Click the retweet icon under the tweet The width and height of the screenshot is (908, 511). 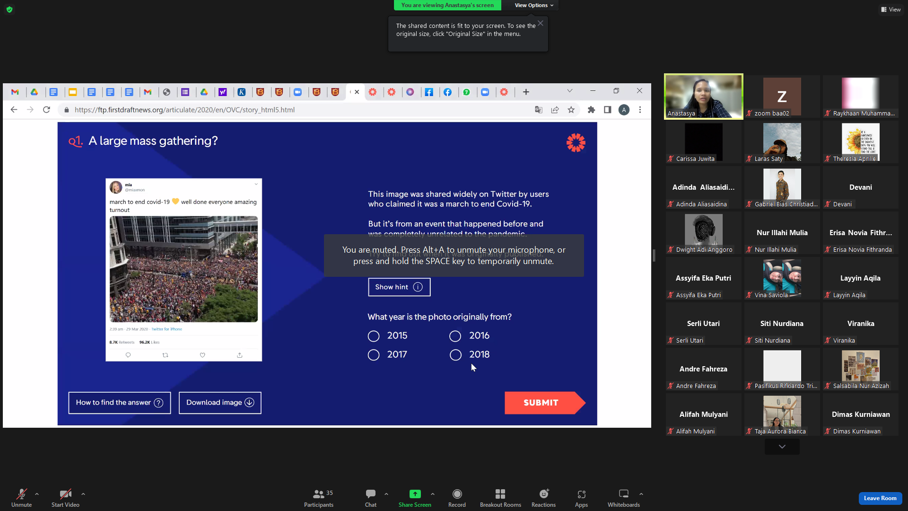click(165, 355)
